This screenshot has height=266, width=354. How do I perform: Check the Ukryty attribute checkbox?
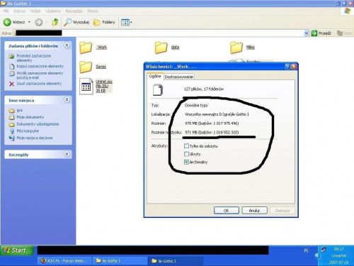point(186,154)
